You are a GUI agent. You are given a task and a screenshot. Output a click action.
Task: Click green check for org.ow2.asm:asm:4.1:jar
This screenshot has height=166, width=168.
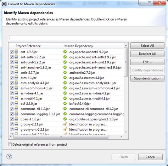click(65, 78)
